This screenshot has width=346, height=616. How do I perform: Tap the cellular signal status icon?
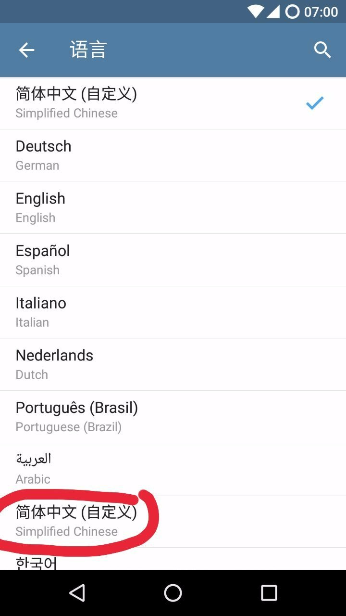pyautogui.click(x=273, y=12)
